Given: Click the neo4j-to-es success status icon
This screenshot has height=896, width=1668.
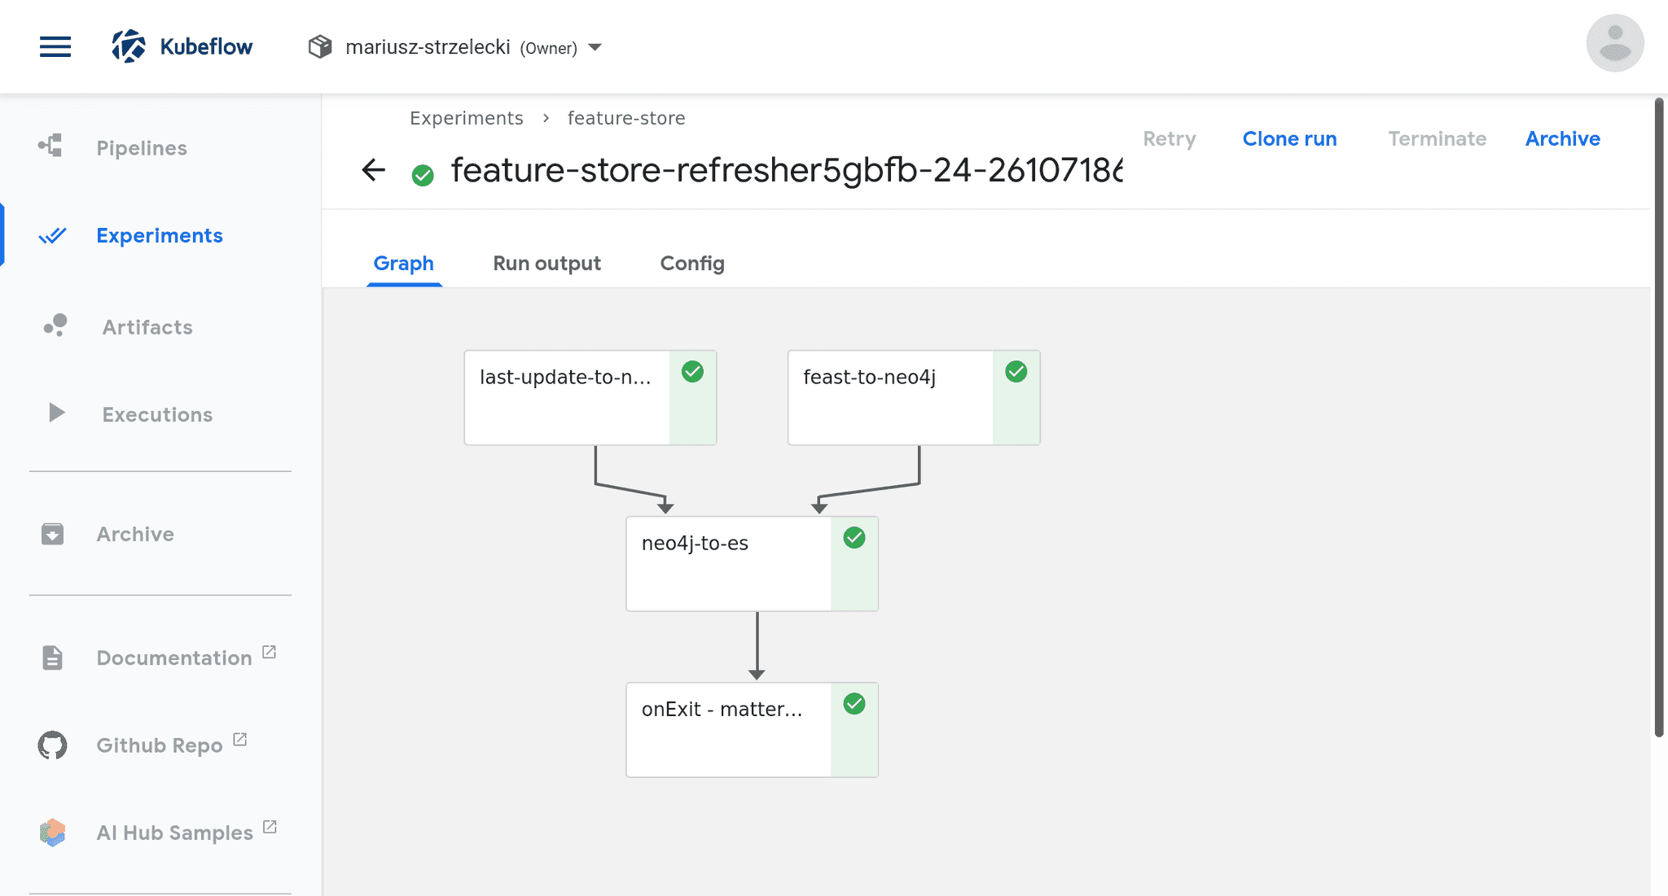Looking at the screenshot, I should (854, 539).
